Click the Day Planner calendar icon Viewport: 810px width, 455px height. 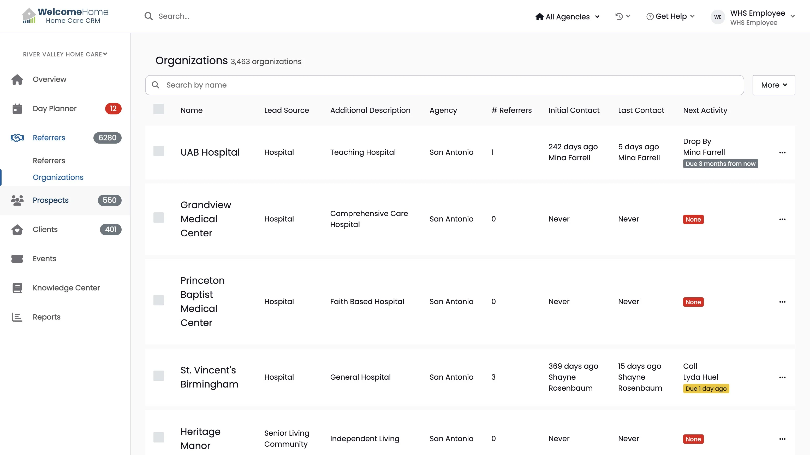click(17, 109)
